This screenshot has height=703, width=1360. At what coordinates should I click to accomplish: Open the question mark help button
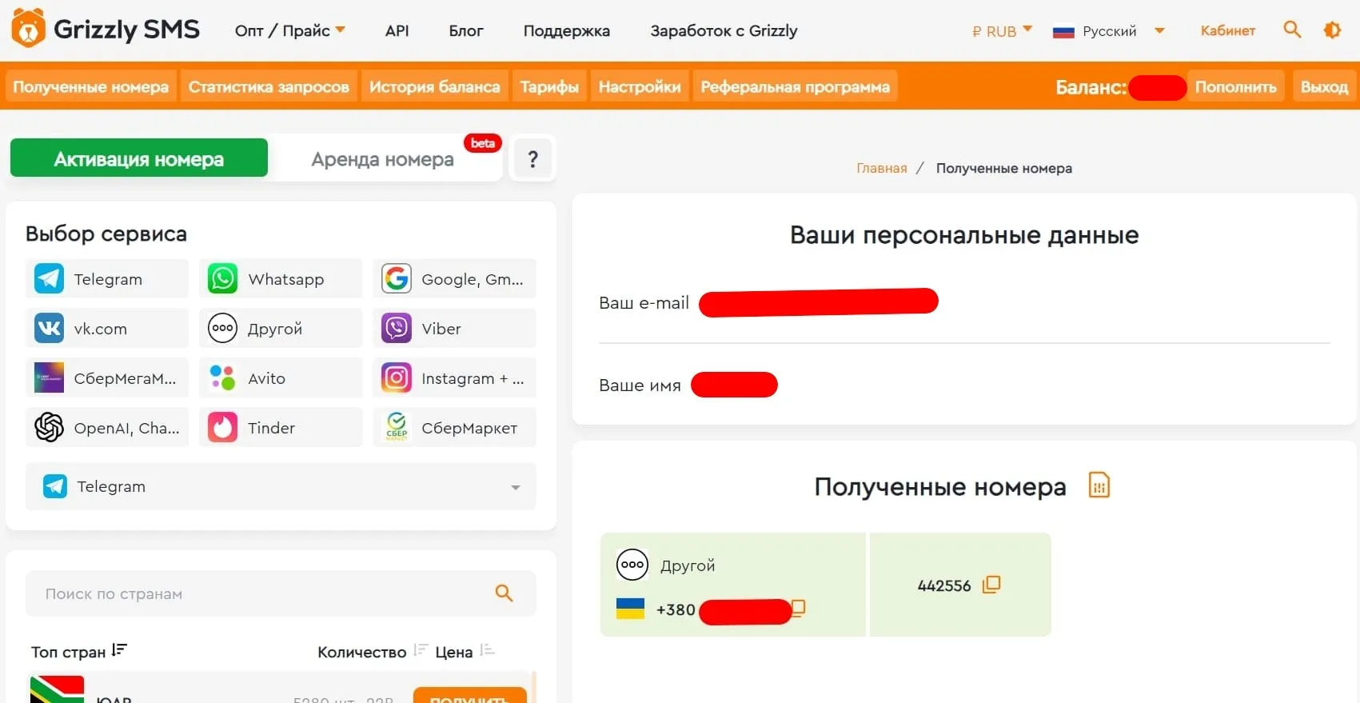tap(532, 158)
